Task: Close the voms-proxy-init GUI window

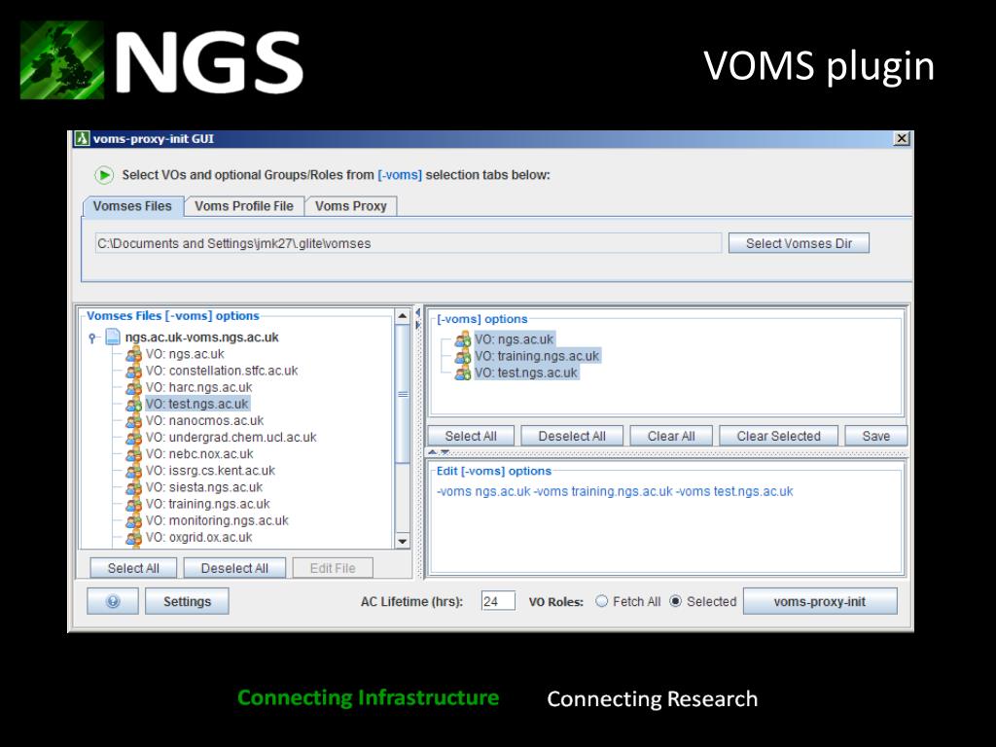Action: click(902, 138)
